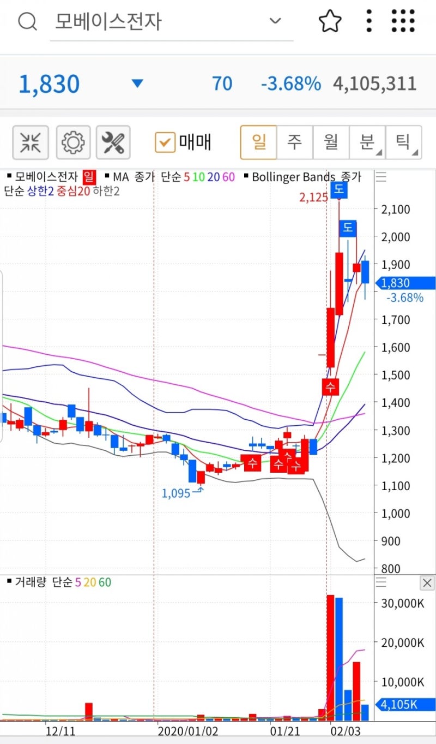This screenshot has width=436, height=744.
Task: Open the three-dot vertical menu
Action: (369, 21)
